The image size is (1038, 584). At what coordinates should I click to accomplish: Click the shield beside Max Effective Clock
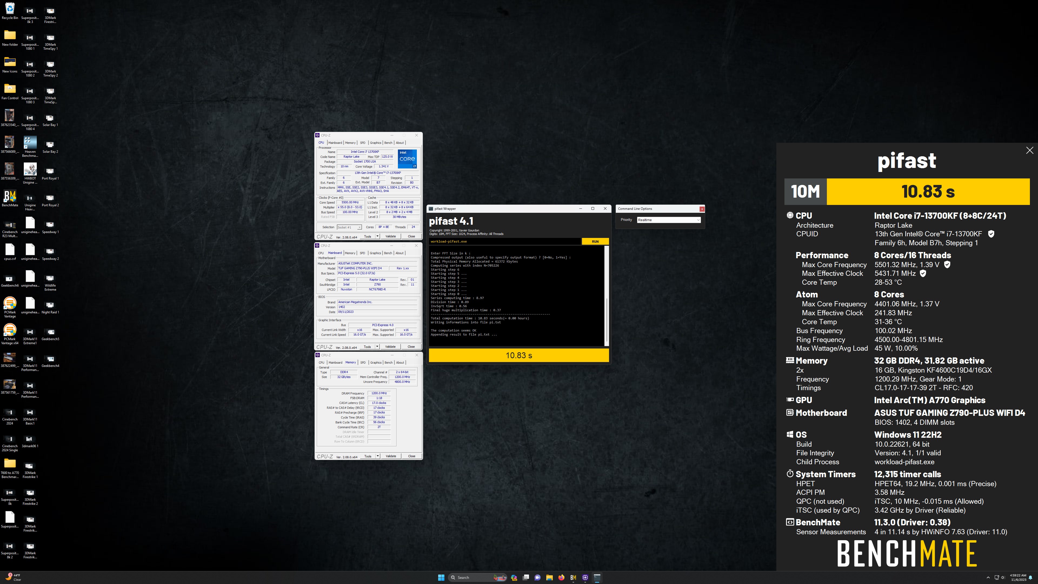(923, 273)
